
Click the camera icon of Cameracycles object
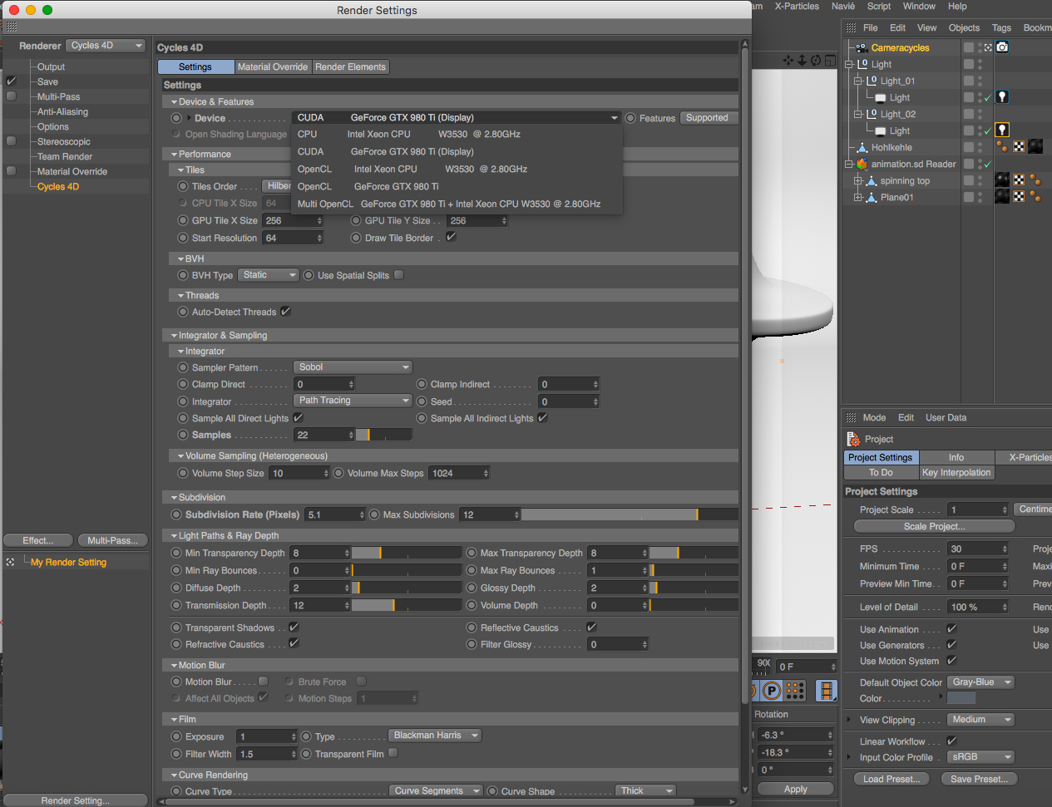point(862,47)
